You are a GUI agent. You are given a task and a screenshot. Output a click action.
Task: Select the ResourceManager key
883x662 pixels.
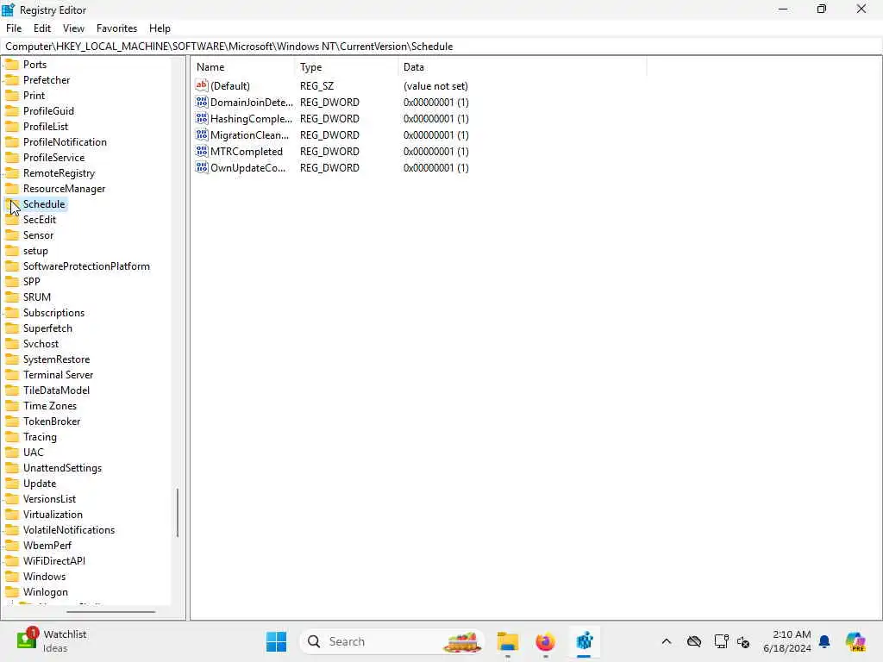pyautogui.click(x=64, y=189)
